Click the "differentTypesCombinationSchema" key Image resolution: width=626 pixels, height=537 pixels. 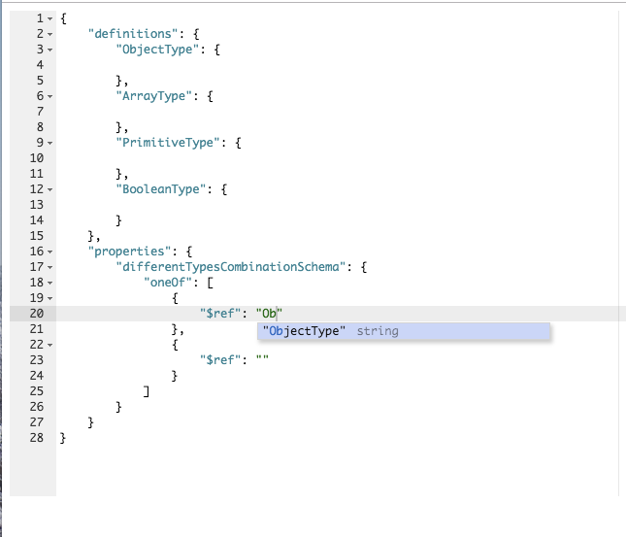(x=231, y=266)
